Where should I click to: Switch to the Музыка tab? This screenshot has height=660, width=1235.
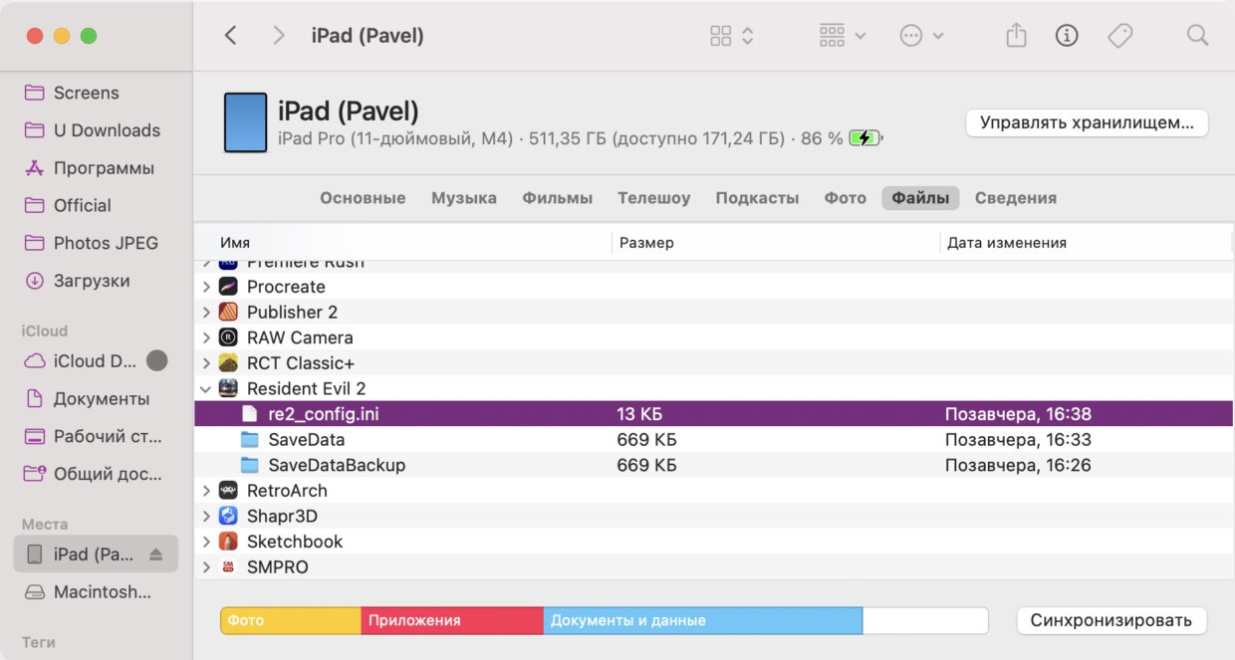click(464, 198)
